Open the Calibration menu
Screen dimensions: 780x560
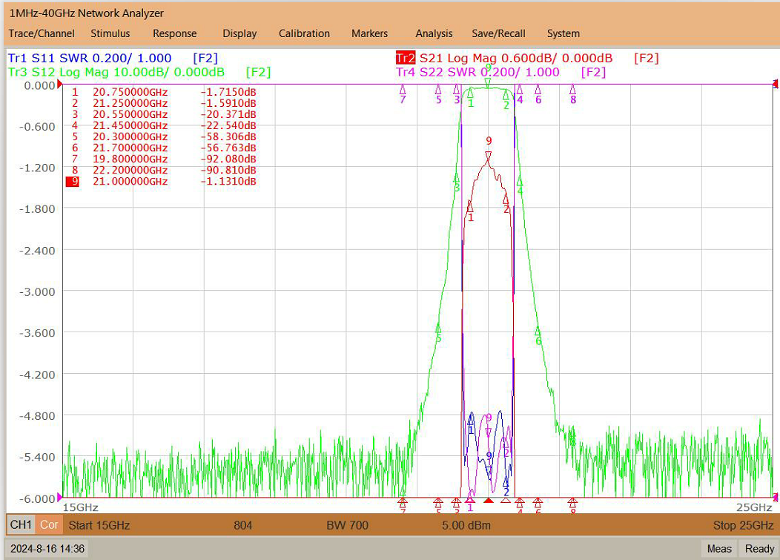coord(304,33)
